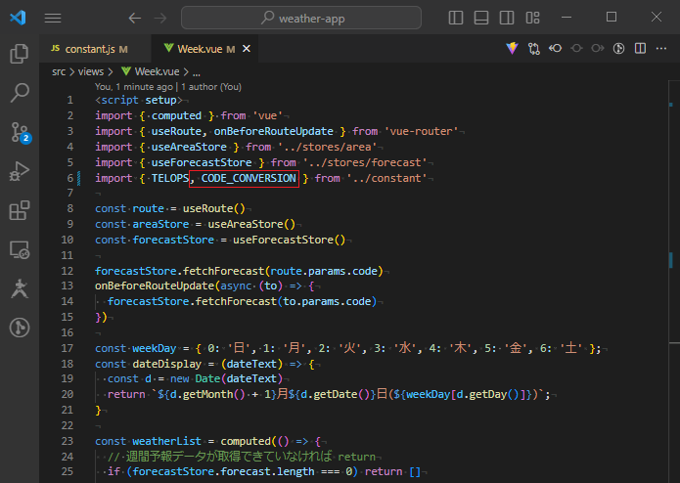Click next revision circle icon
The image size is (680, 483).
(598, 48)
